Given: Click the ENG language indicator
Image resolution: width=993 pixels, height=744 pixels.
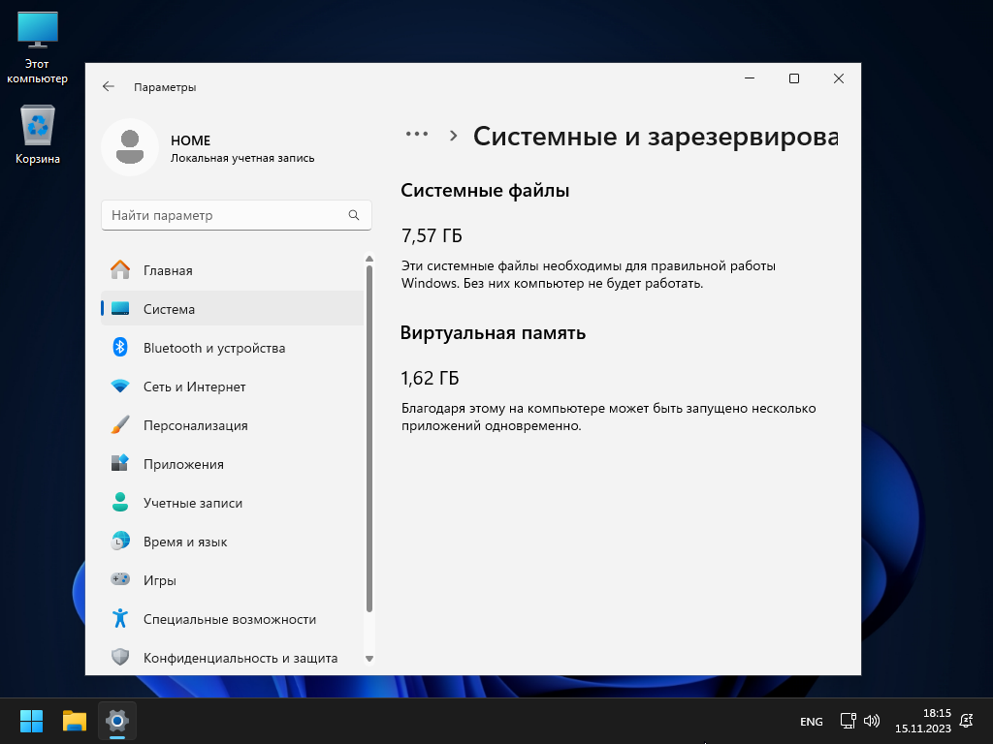Looking at the screenshot, I should tap(811, 722).
